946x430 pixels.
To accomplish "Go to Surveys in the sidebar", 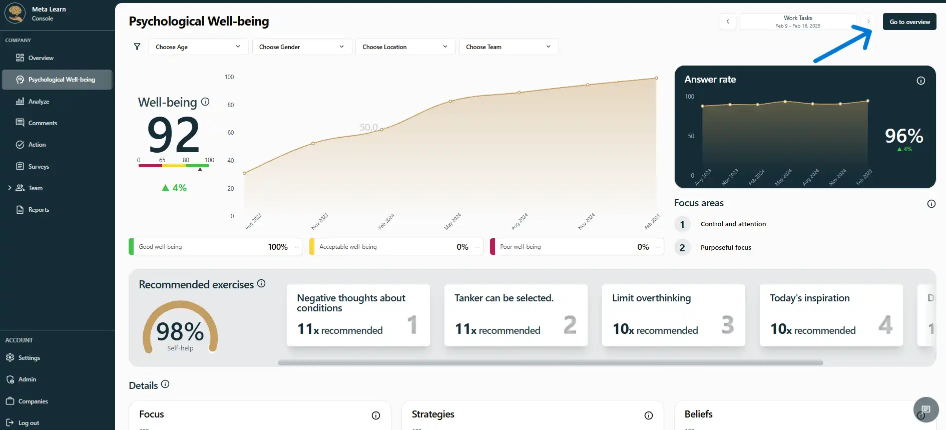I will coord(39,167).
